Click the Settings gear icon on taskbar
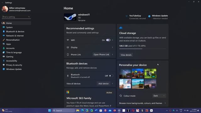 pos(119,110)
